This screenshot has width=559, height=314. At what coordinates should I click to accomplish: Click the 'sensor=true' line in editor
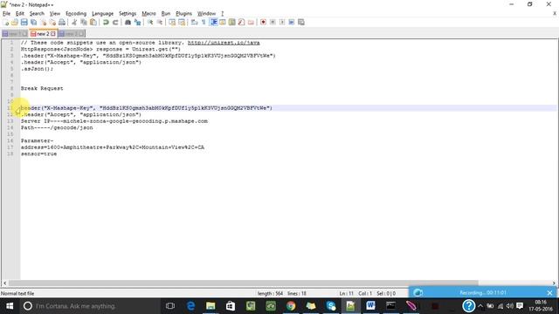point(38,154)
